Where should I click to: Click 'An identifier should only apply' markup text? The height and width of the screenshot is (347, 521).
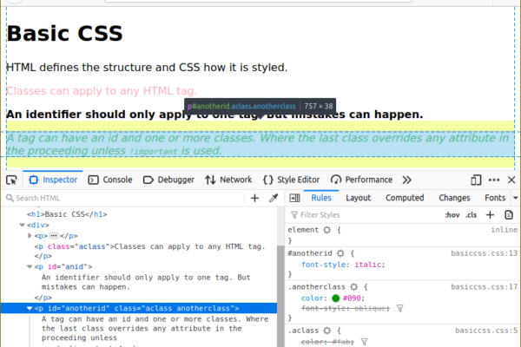pyautogui.click(x=146, y=282)
